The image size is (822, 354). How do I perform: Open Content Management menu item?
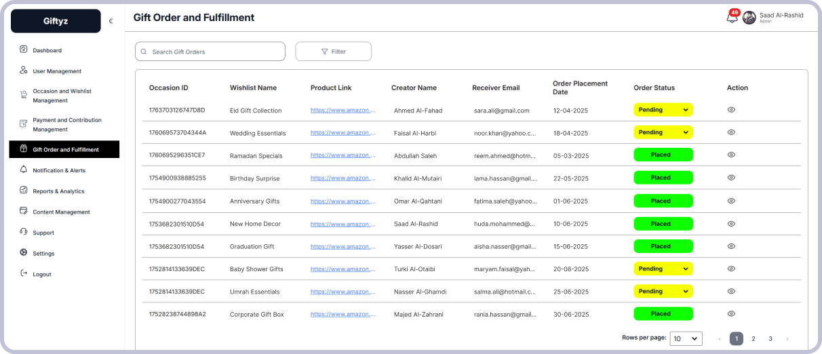click(61, 212)
